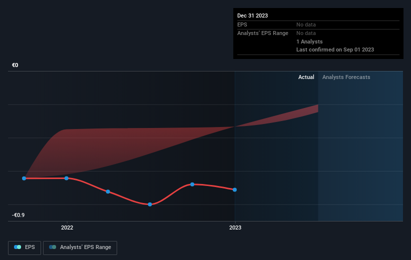Select the first EPS data point, left of 2022
The height and width of the screenshot is (260, 411).
(24, 178)
